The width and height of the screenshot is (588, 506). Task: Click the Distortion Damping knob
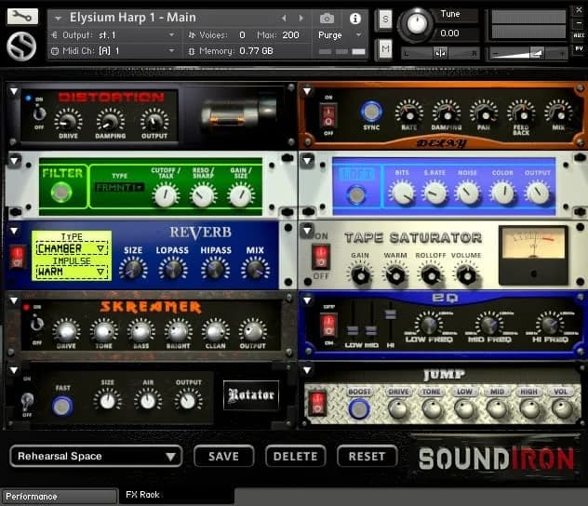(x=110, y=122)
